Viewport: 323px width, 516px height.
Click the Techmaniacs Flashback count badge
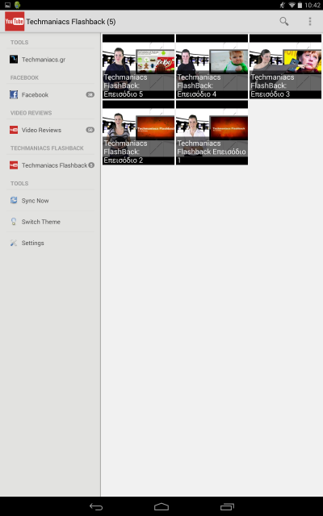click(91, 165)
